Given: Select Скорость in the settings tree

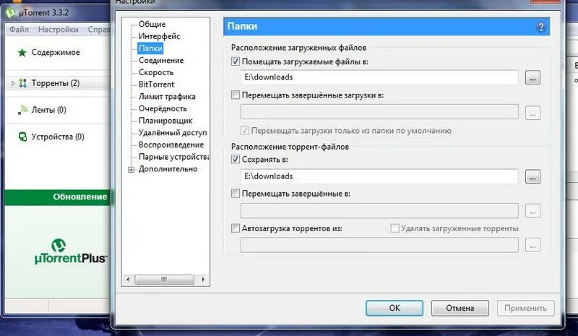Looking at the screenshot, I should [156, 72].
